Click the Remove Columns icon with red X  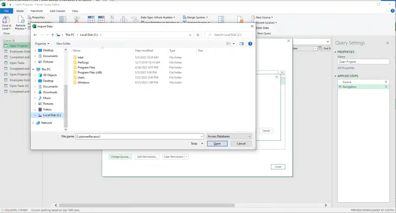76,19
